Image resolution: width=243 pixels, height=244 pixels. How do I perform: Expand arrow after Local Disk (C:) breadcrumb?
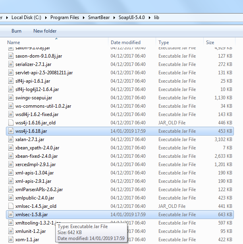pos(46,17)
